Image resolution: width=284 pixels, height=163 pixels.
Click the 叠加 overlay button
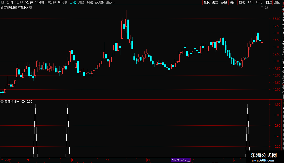click(x=215, y=2)
